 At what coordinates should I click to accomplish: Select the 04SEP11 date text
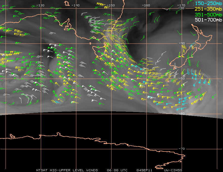pos(144,170)
